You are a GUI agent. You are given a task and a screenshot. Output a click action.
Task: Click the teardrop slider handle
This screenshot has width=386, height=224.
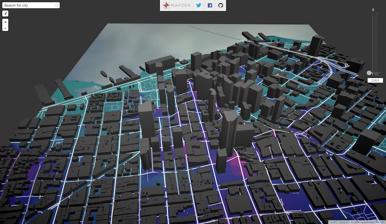pos(369,73)
